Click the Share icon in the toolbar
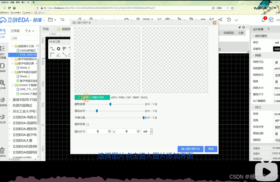This screenshot has width=280, height=182. (220, 20)
